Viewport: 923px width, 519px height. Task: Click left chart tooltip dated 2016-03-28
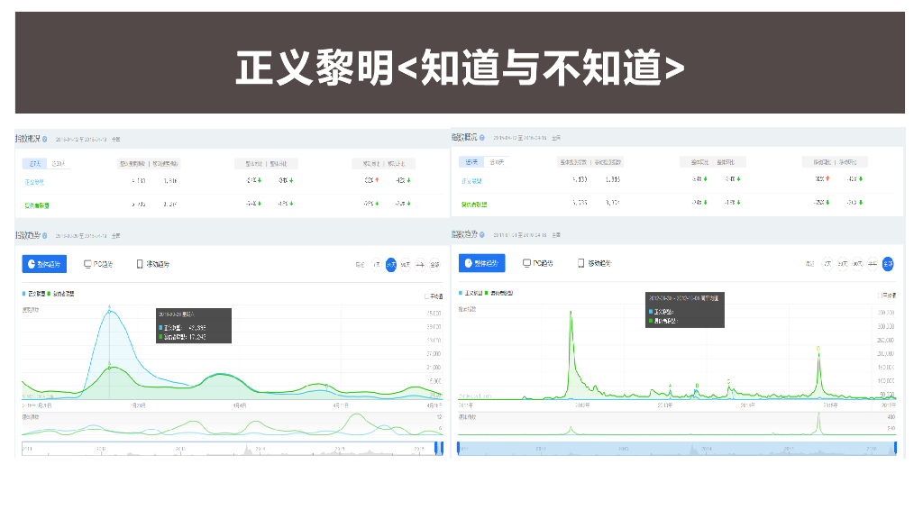click(194, 325)
